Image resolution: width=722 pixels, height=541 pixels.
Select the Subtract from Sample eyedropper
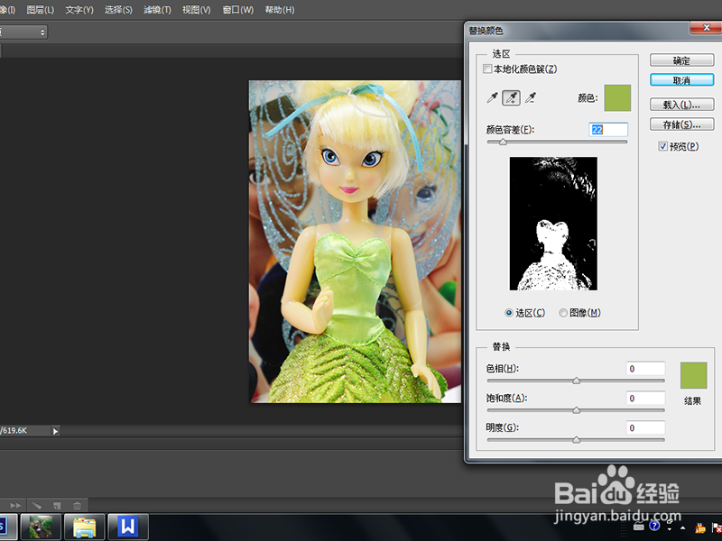pos(531,97)
